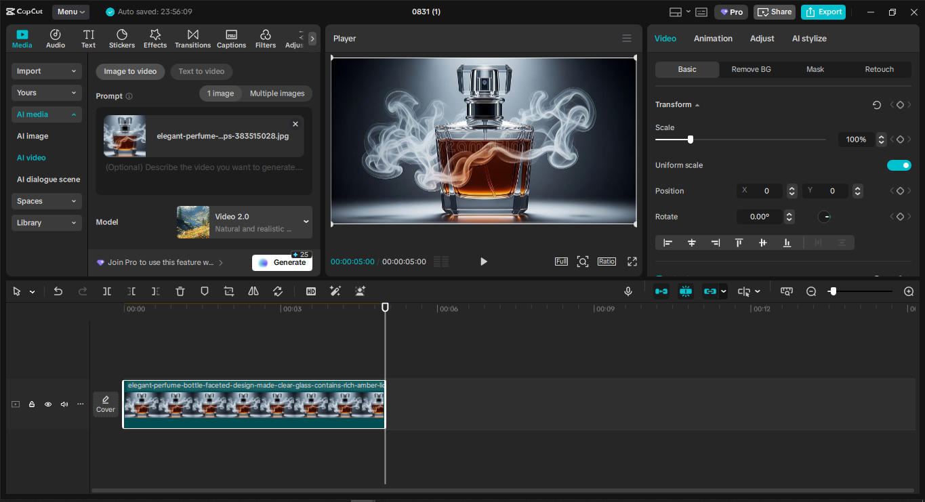Delete the selected clip with trash icon
The width and height of the screenshot is (925, 502).
180,291
